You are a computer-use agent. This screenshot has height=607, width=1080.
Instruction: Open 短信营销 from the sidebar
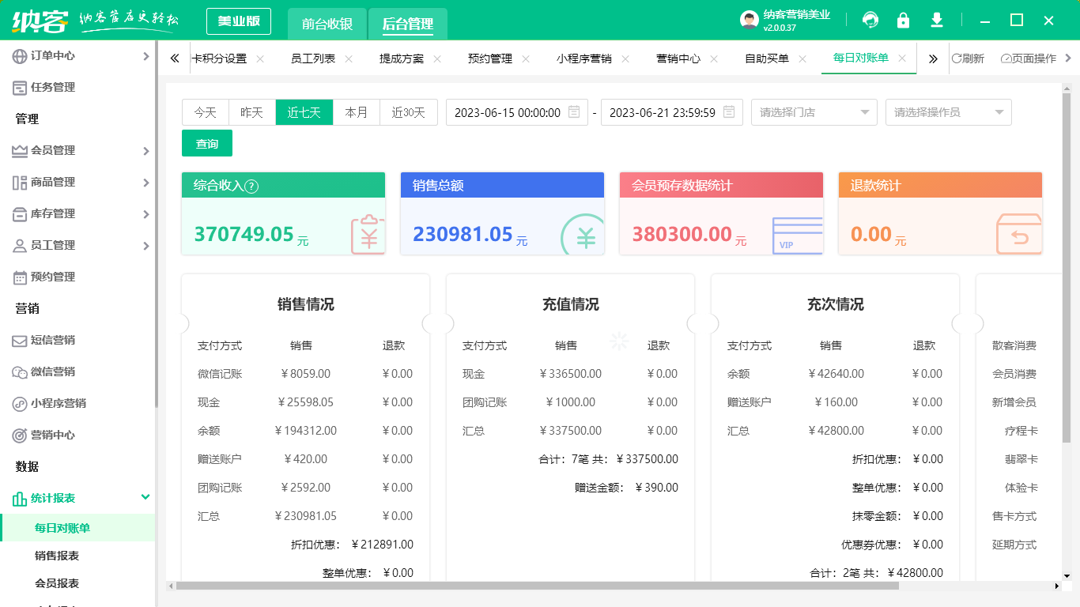point(55,340)
